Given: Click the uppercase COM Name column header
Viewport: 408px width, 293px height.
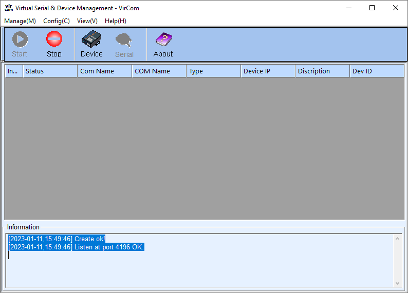Looking at the screenshot, I should tap(159, 71).
